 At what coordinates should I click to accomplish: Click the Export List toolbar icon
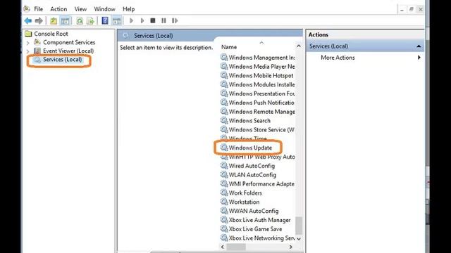90,20
